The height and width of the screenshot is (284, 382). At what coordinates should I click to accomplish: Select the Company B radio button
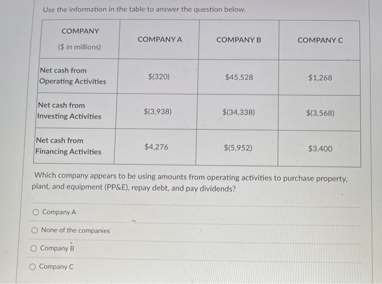[34, 248]
